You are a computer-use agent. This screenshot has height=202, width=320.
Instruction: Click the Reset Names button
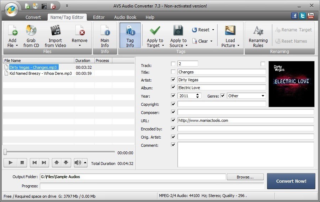(291, 41)
